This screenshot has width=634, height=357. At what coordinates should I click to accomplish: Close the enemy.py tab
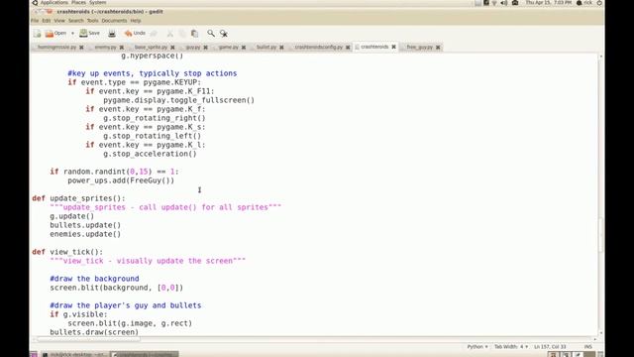pos(122,48)
